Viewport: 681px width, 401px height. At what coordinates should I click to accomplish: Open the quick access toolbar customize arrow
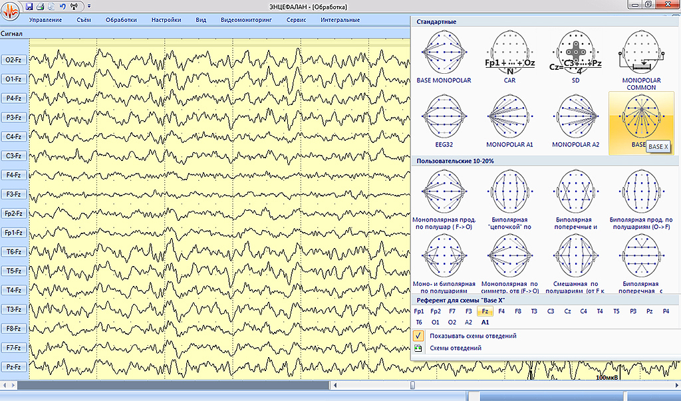tap(89, 7)
